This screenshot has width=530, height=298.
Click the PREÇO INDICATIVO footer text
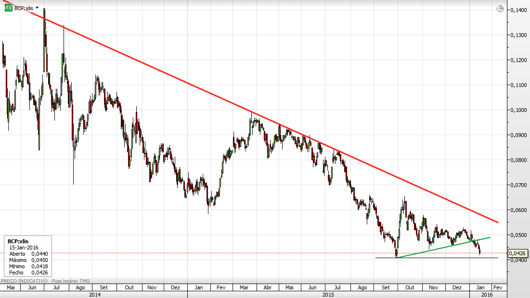(25, 281)
